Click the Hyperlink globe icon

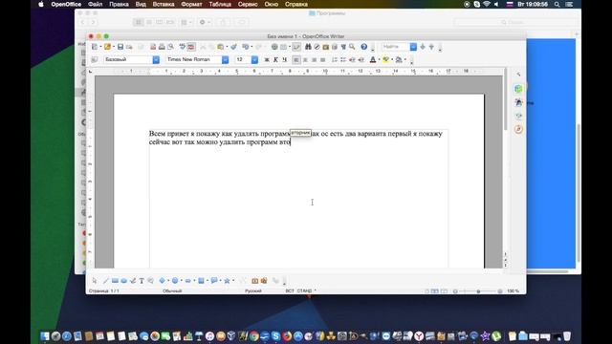coord(274,47)
